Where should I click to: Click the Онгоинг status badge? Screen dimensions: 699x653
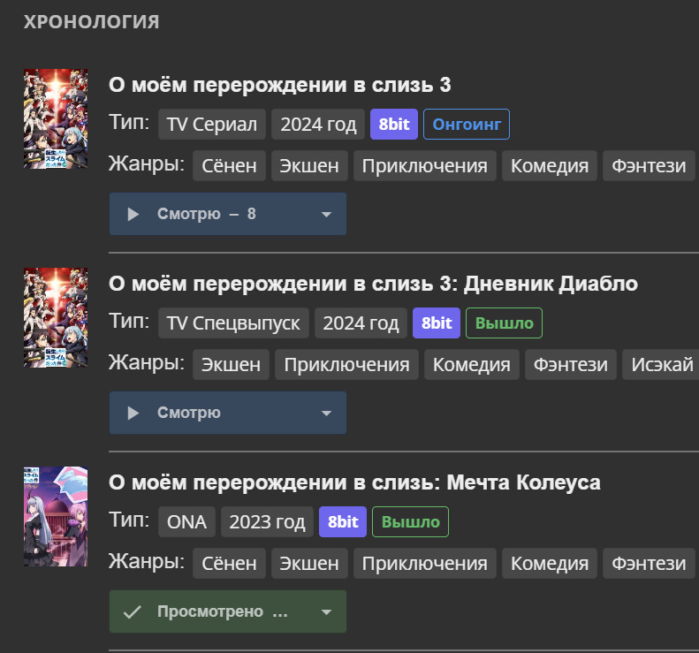(x=467, y=125)
